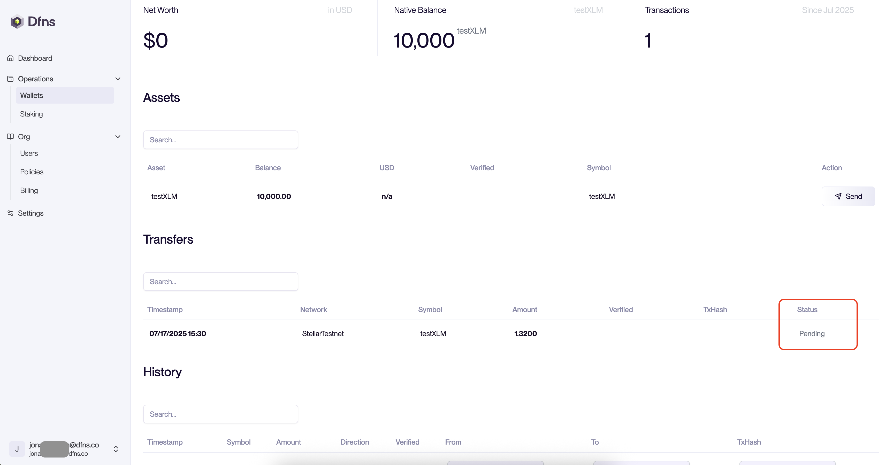Click the J user avatar

(x=17, y=449)
